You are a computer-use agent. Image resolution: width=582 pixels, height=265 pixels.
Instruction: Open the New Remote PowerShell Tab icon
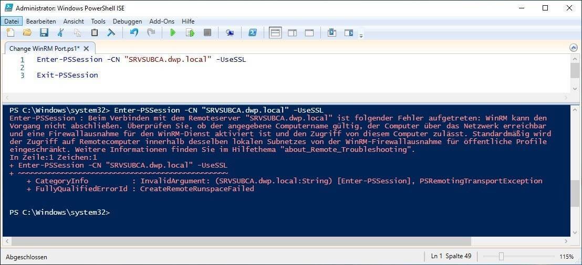tap(230, 32)
